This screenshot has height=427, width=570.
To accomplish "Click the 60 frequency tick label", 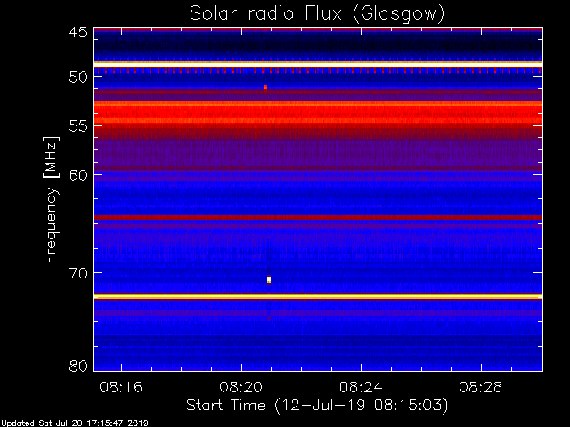I will pos(78,175).
